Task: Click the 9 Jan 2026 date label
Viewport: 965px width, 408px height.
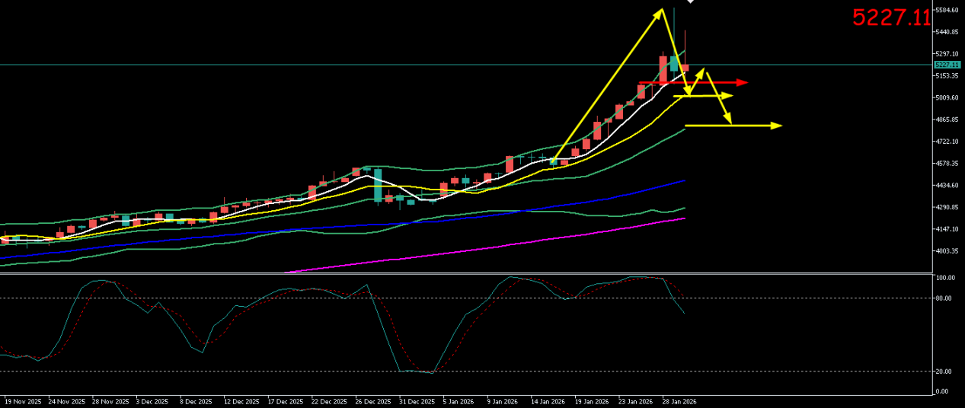Action: click(x=503, y=401)
